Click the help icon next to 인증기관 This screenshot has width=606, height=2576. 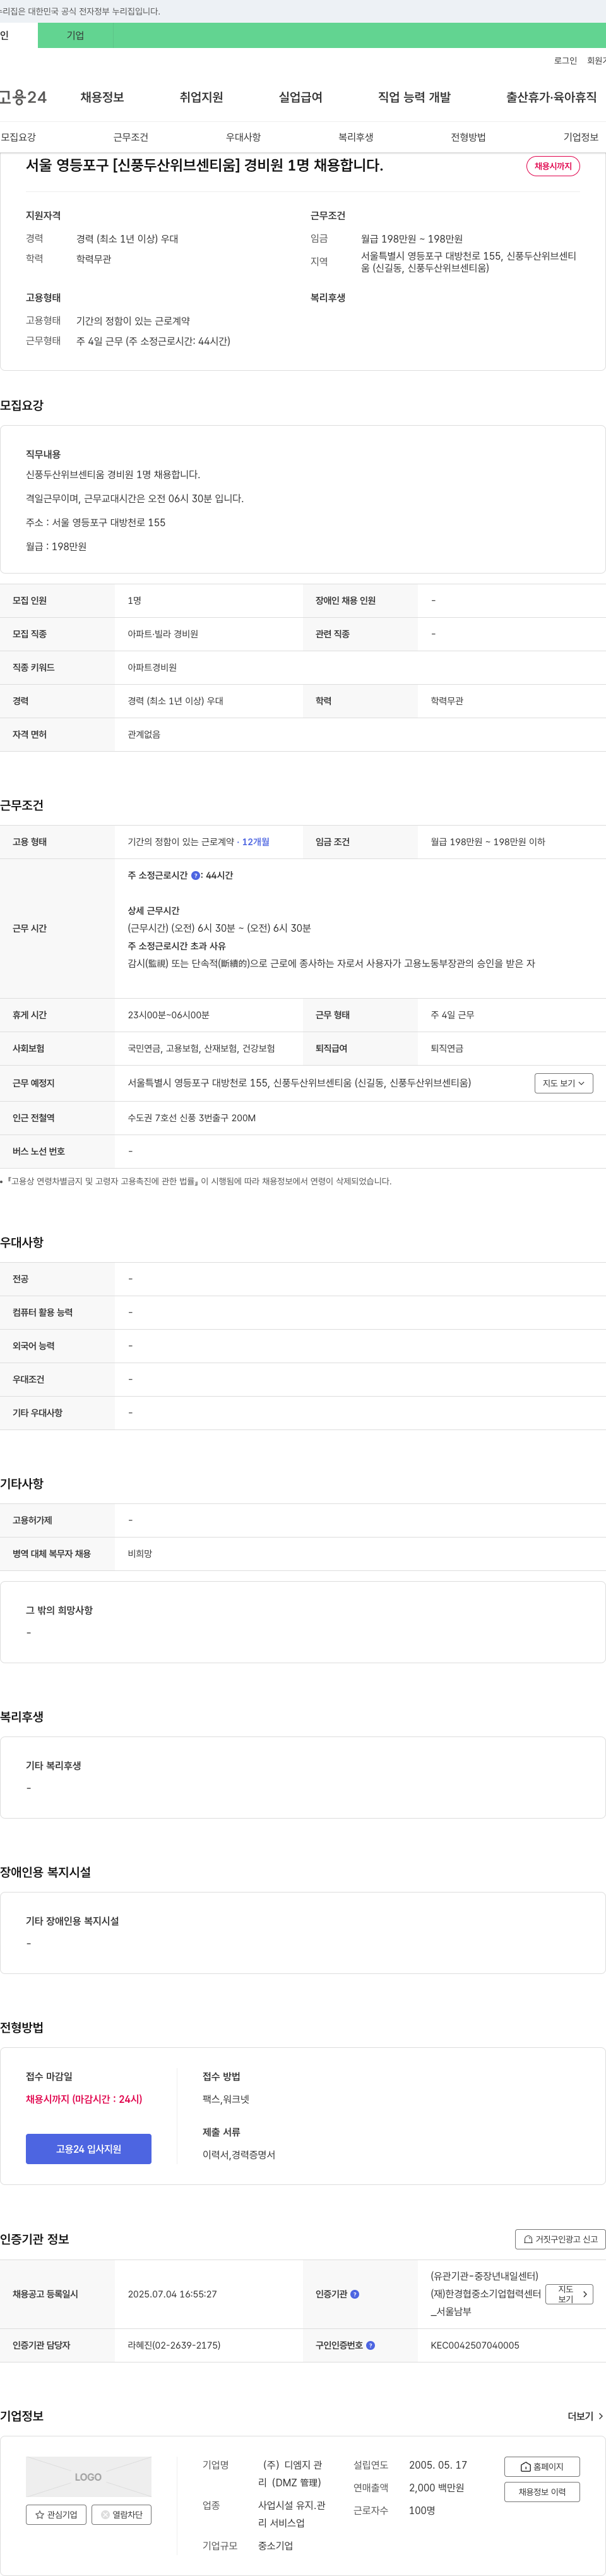pyautogui.click(x=355, y=2294)
